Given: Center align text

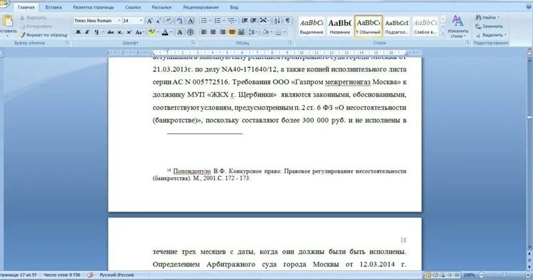Looking at the screenshot, I should 213,32.
